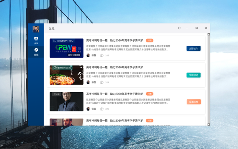
Task: Click the 付费 paid badge on third card
Action: pos(150,94)
